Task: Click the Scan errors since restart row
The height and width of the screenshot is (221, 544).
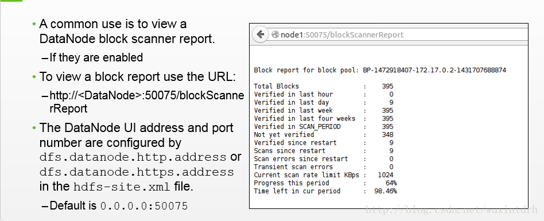Action: pyautogui.click(x=323, y=159)
